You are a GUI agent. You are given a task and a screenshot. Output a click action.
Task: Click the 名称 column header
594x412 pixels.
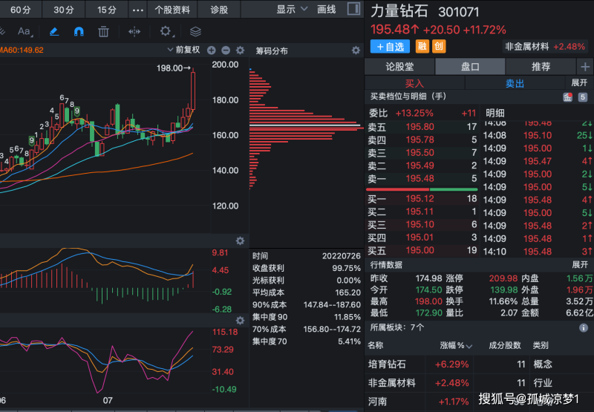coord(376,345)
